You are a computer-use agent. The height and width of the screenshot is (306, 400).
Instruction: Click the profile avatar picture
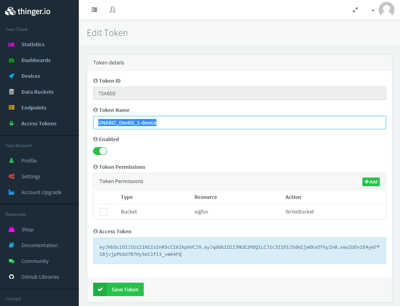click(x=387, y=10)
